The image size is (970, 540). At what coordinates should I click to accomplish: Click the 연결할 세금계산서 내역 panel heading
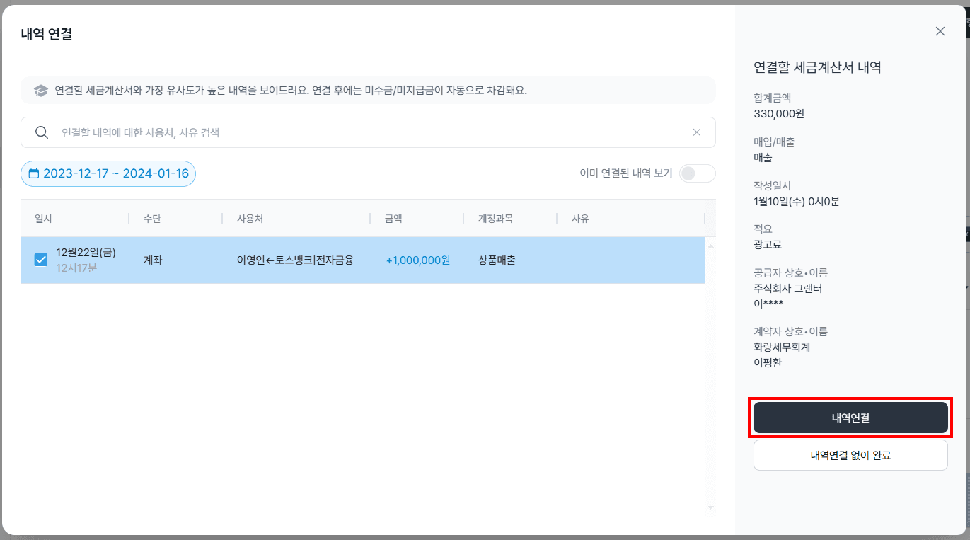817,67
